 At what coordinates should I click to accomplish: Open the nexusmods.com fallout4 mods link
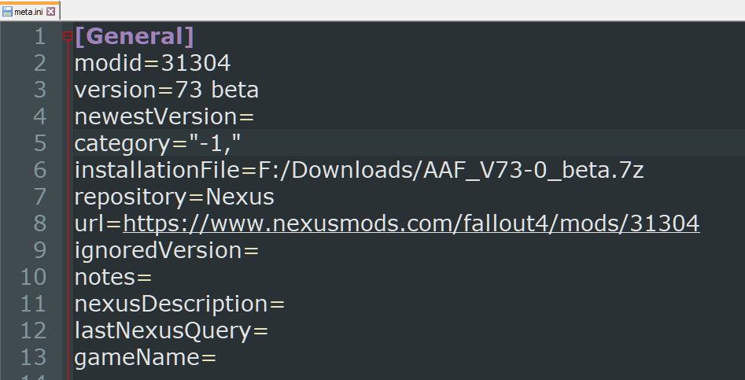point(411,223)
